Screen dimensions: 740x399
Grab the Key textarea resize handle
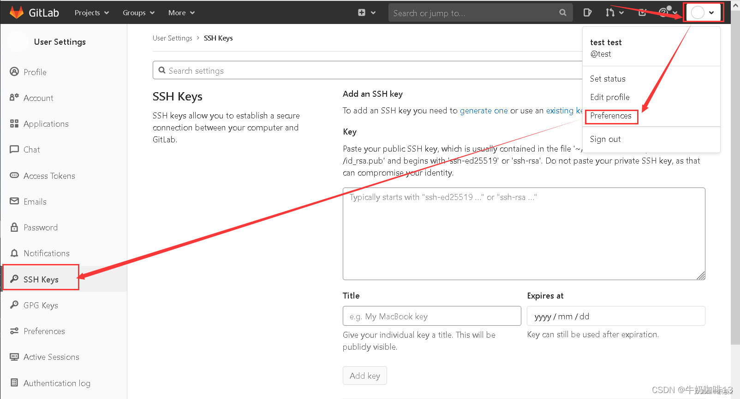point(701,276)
